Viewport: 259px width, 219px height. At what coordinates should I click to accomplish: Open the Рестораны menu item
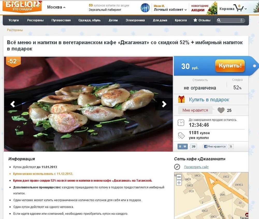click(x=35, y=20)
